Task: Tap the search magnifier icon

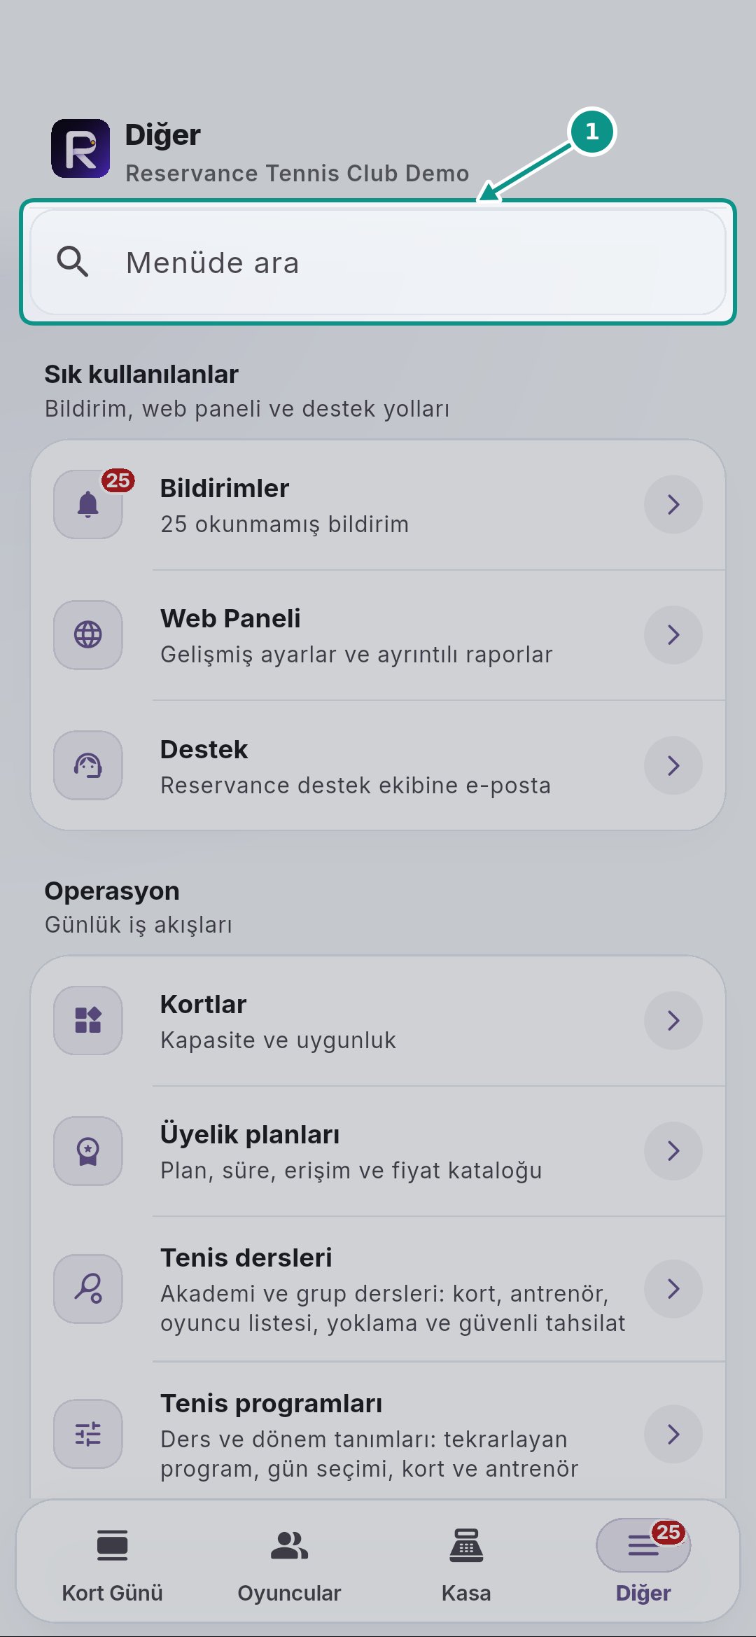Action: click(x=73, y=262)
